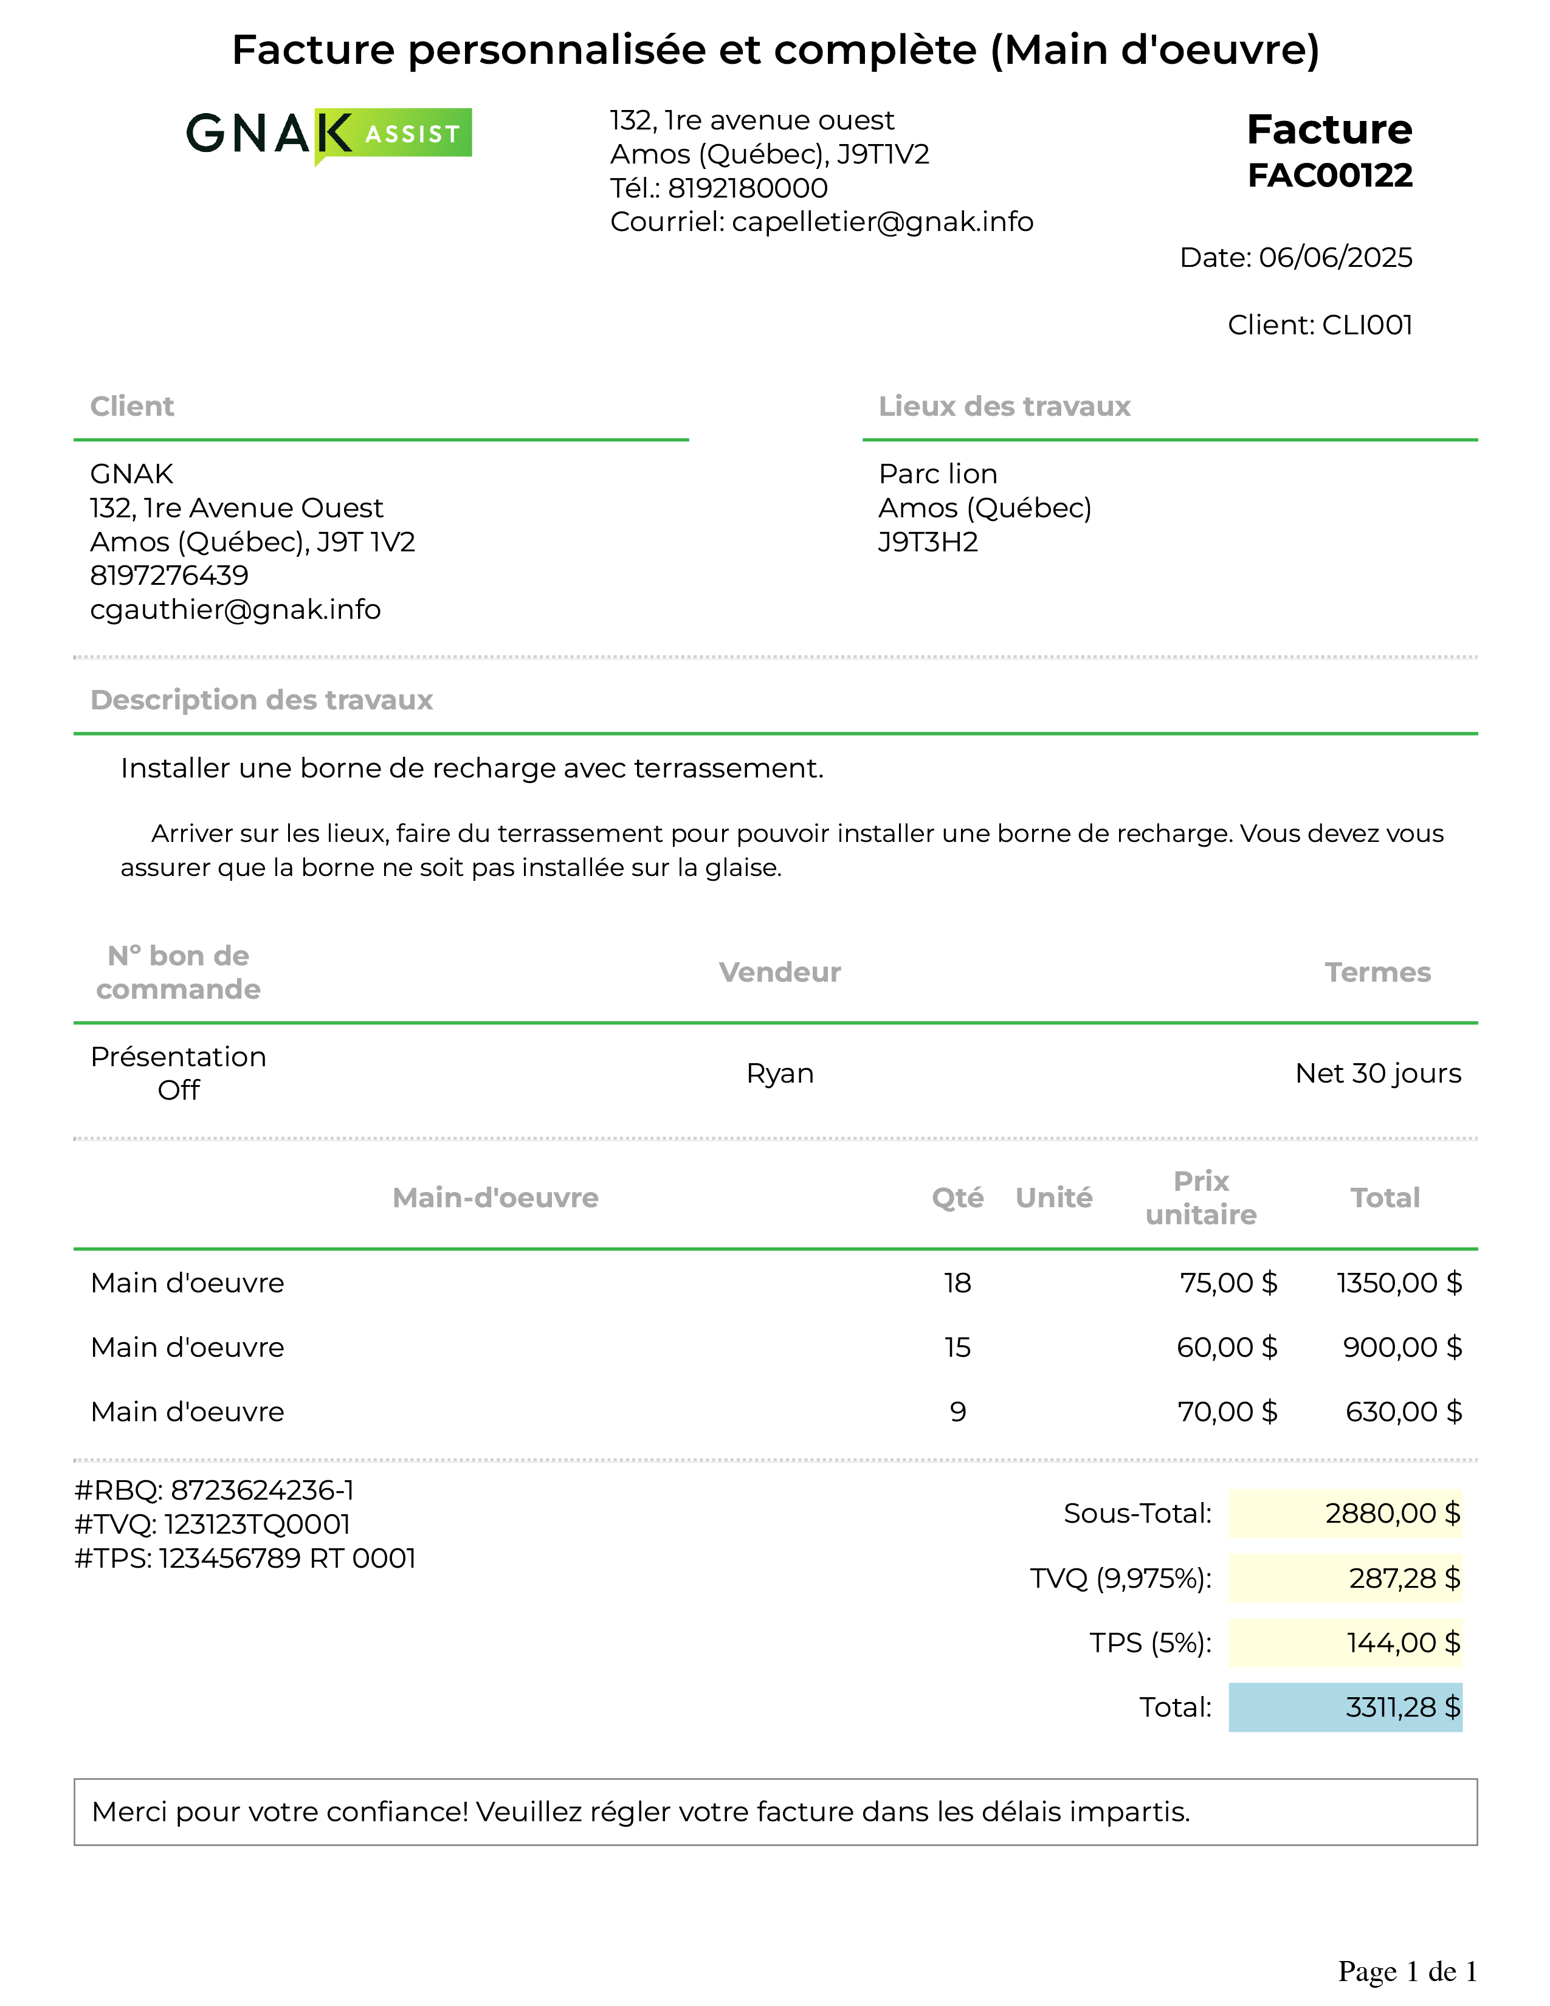Click the Lieux des travaux heading
The image size is (1550, 2006).
(x=1005, y=407)
